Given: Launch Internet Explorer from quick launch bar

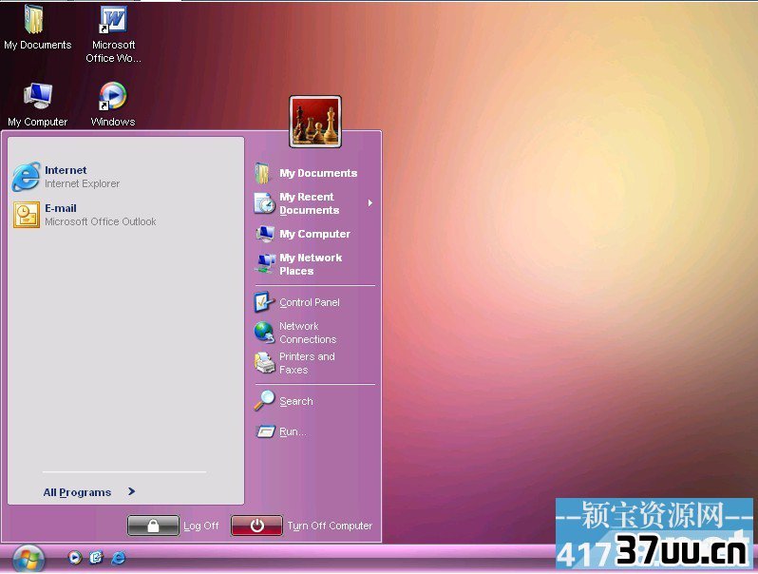Looking at the screenshot, I should (x=119, y=558).
